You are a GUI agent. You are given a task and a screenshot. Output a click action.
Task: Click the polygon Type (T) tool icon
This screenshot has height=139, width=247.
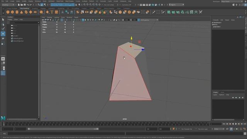[52, 12]
